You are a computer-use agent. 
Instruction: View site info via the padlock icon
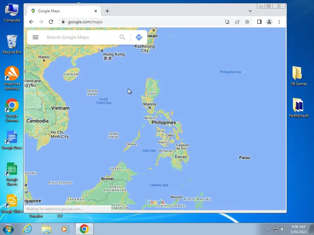63,22
